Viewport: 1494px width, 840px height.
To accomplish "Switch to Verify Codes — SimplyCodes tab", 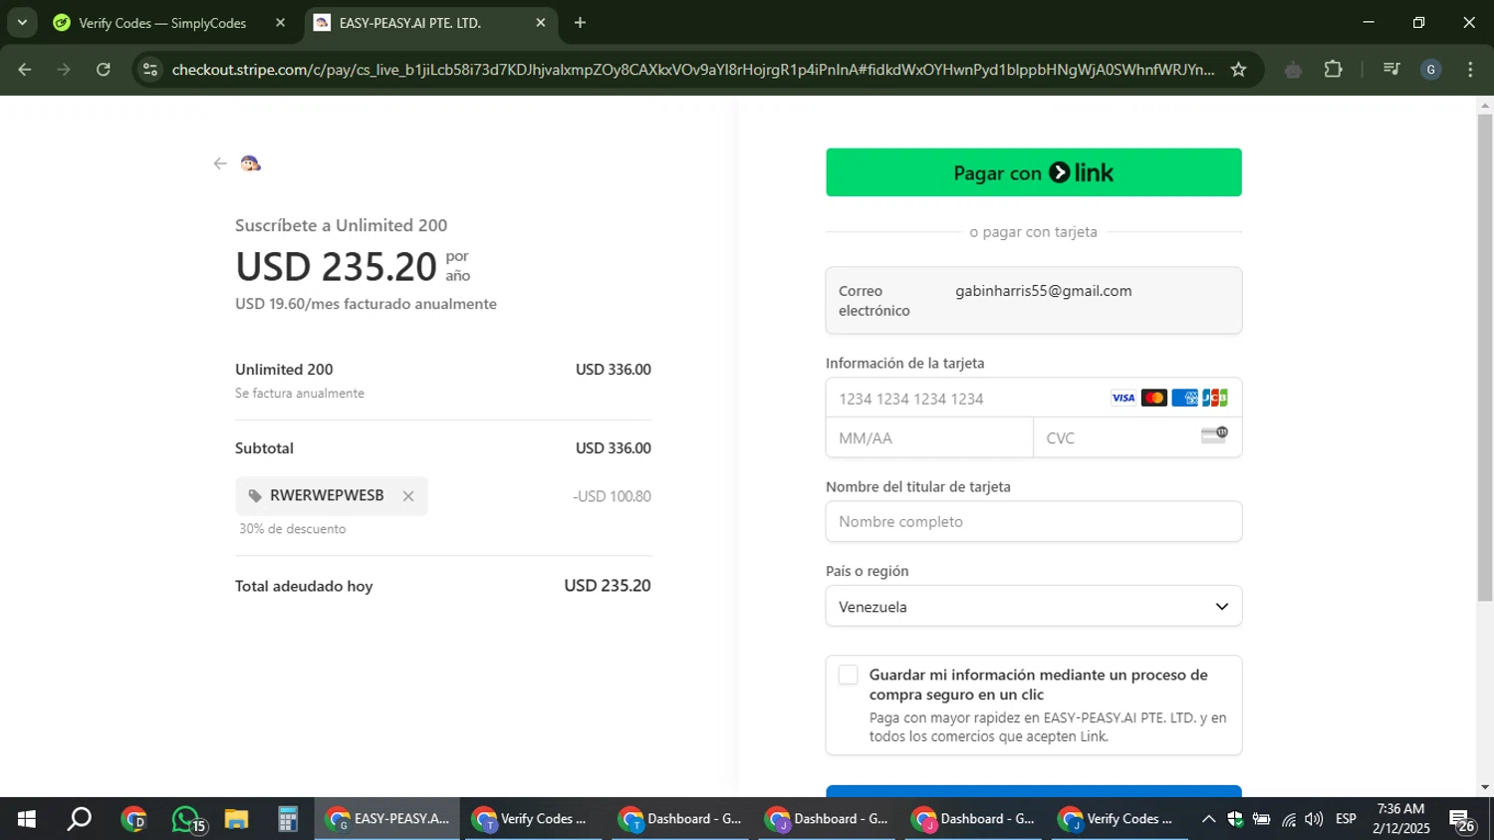I will coord(162,23).
